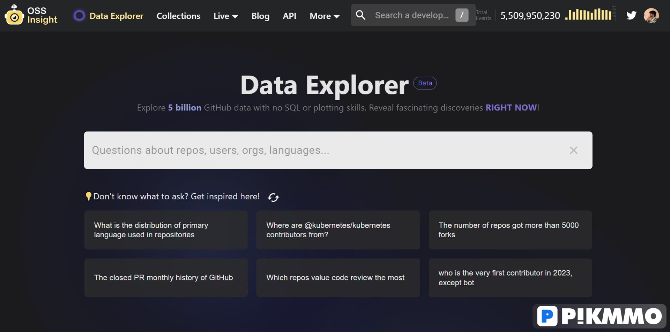670x332 pixels.
Task: Click the 'RIGHT NOW' highlighted text
Action: 511,108
